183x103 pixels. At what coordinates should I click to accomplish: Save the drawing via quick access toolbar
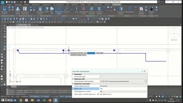[x=12, y=2]
